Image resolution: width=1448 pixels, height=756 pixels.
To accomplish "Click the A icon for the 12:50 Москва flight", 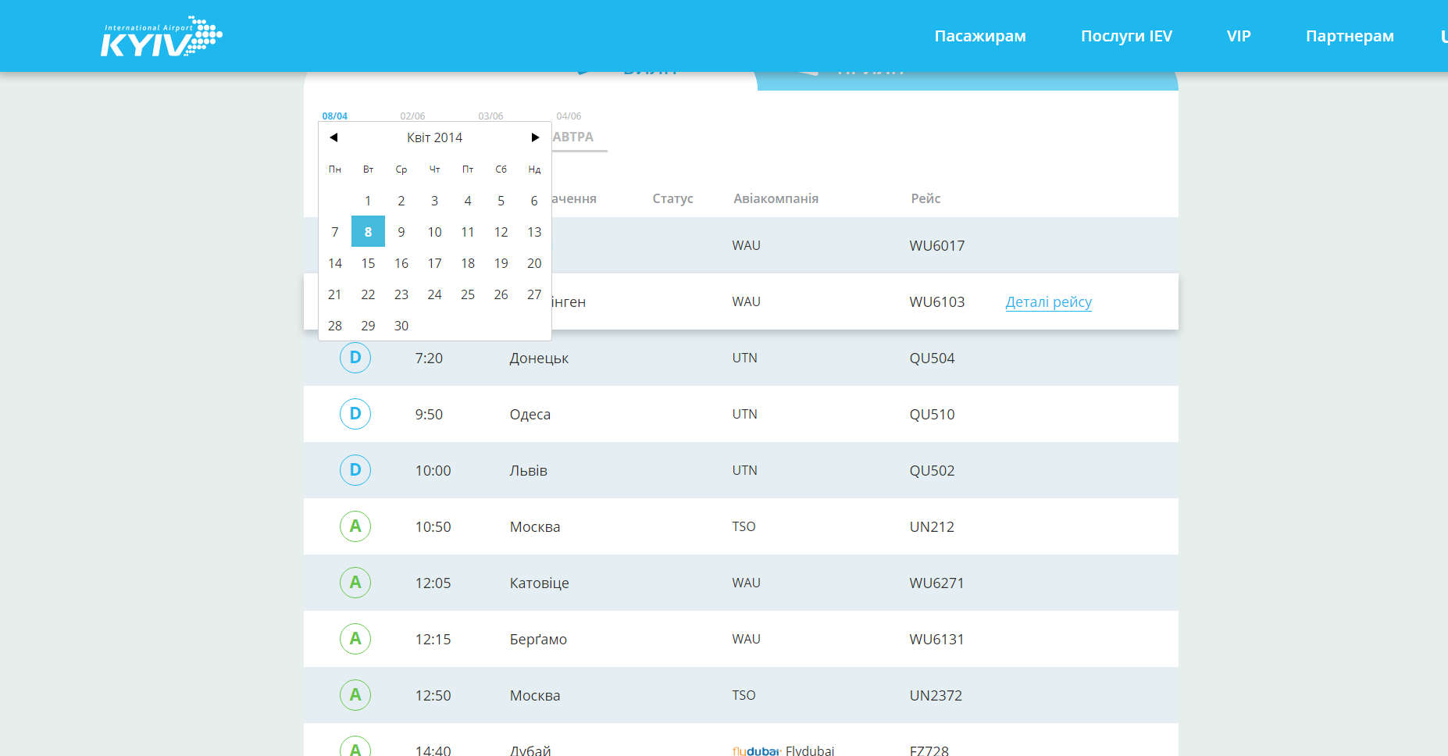I will click(x=355, y=695).
